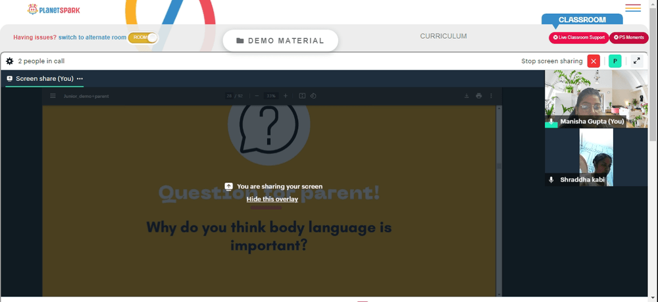
Task: Click Shraddha kabi video tile
Action: point(596,157)
